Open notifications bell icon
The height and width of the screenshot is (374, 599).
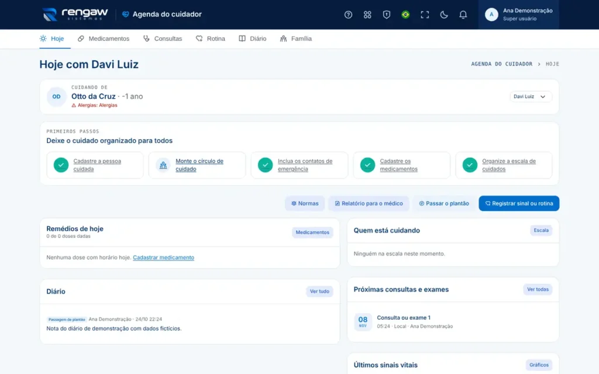[x=463, y=15]
